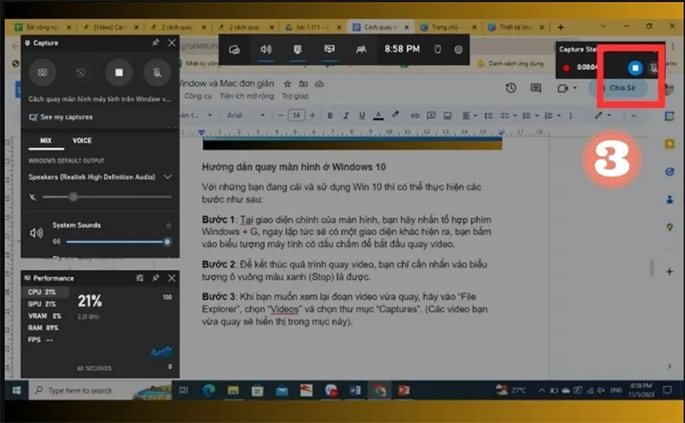Toggle microphone in the Capture panel
Viewport: 685px width, 423px height.
[x=157, y=73]
